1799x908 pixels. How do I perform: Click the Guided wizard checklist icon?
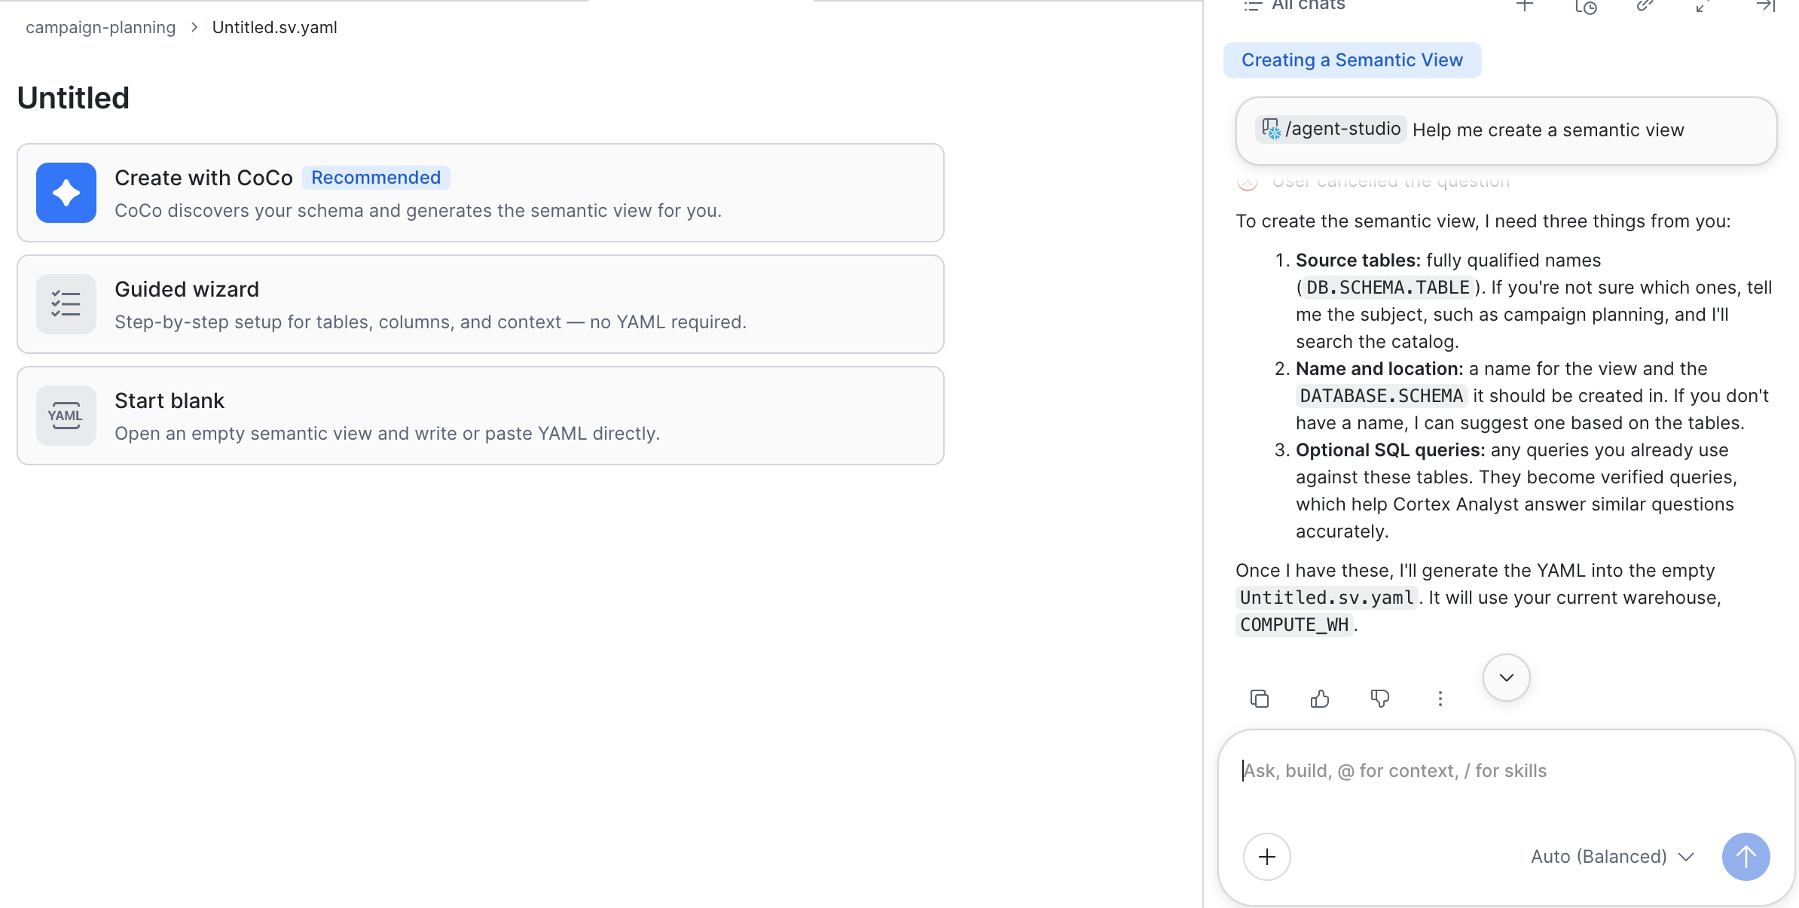pyautogui.click(x=66, y=304)
